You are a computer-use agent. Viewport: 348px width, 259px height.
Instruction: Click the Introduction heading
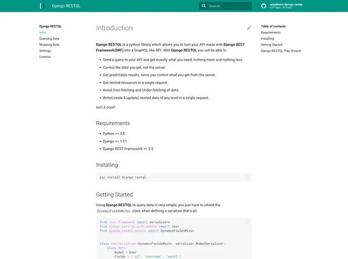tap(114, 28)
